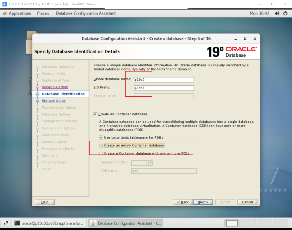Switch to the oracle terminal taskbar window
The image size is (292, 230).
[x=50, y=223]
